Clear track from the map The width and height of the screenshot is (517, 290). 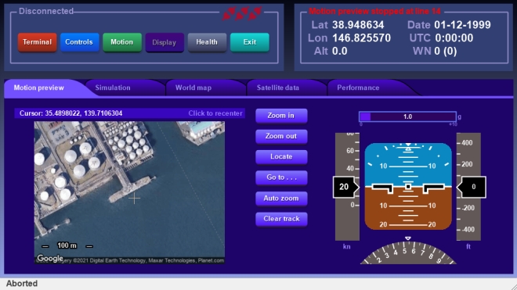point(281,219)
